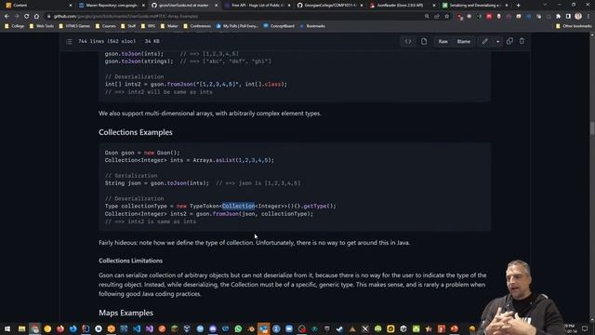595x335 pixels.
Task: Focus the github.com address bar
Action: [x=235, y=17]
